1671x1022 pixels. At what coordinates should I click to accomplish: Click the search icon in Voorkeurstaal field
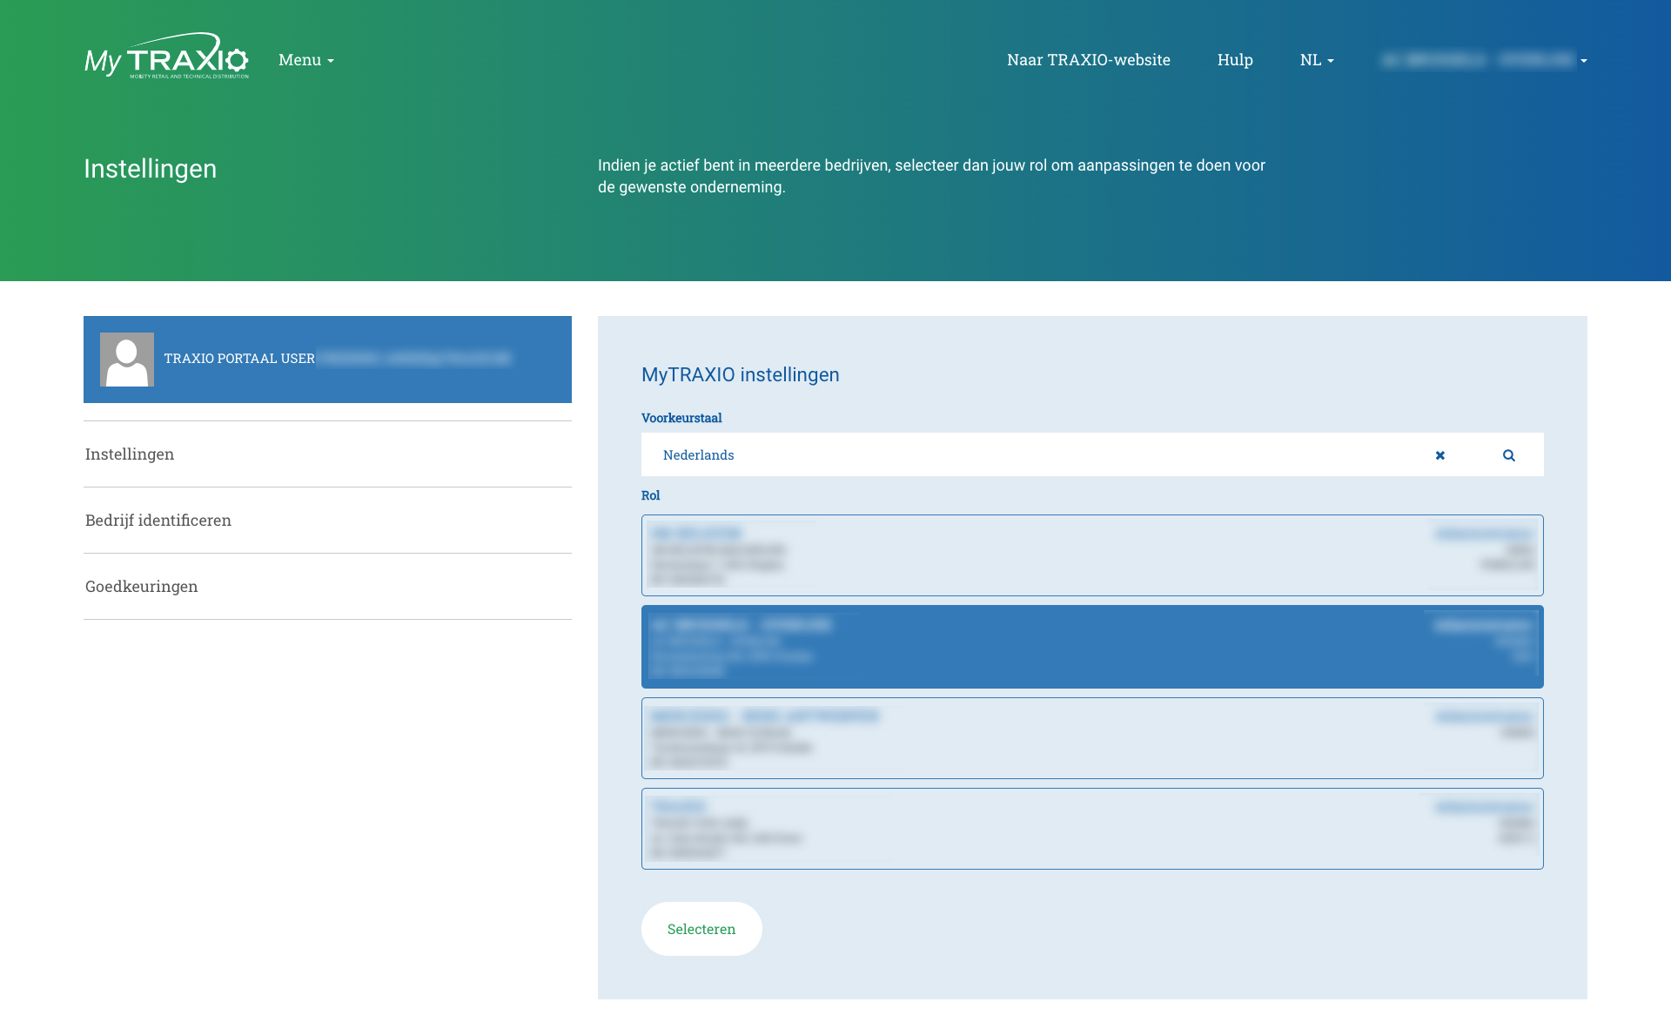pyautogui.click(x=1509, y=455)
